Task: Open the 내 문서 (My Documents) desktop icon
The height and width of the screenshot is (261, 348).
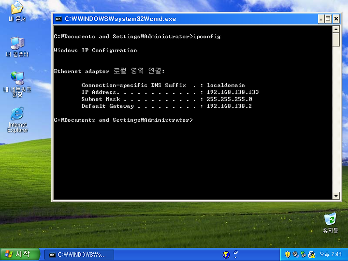Action: [x=17, y=11]
